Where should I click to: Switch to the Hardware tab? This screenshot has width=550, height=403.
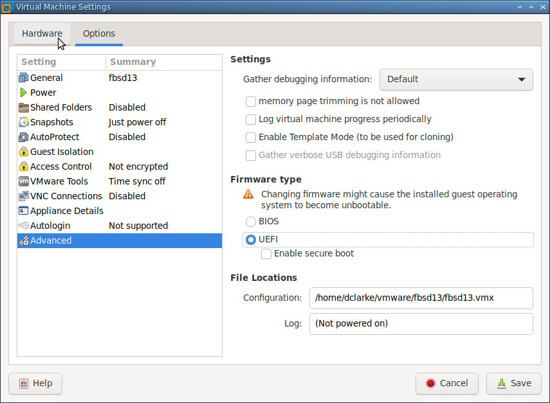coord(42,33)
